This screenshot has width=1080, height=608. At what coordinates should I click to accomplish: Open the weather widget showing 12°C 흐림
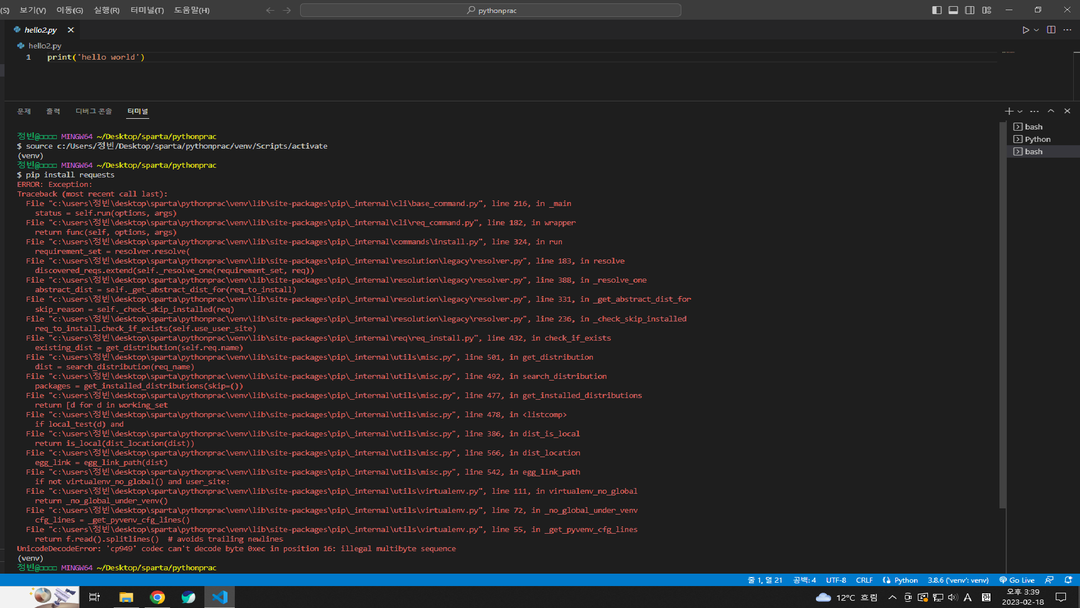click(x=847, y=597)
